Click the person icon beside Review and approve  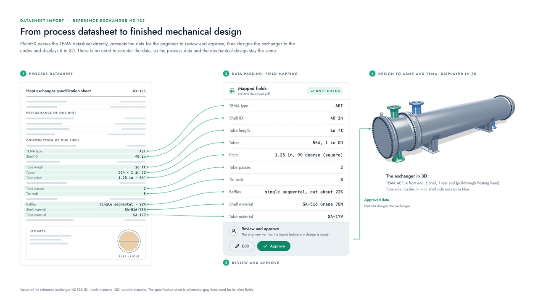(234, 231)
